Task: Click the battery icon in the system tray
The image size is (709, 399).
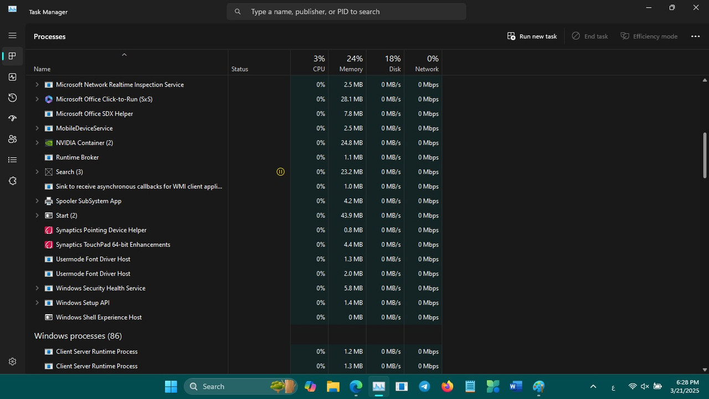Action: pos(657,386)
